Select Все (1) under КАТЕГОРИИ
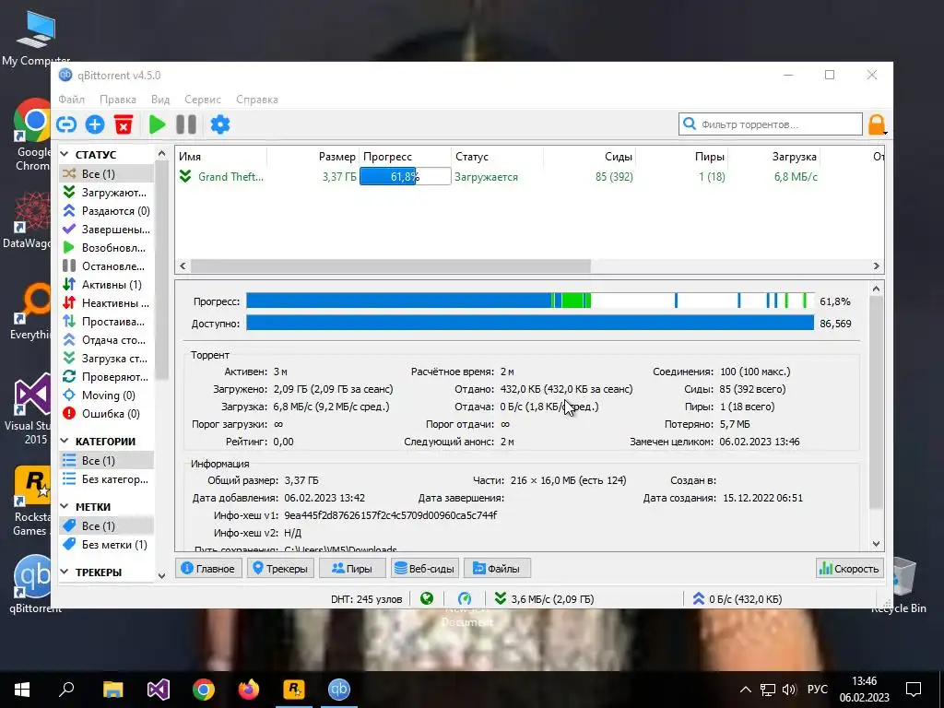The width and height of the screenshot is (944, 708). [x=107, y=461]
